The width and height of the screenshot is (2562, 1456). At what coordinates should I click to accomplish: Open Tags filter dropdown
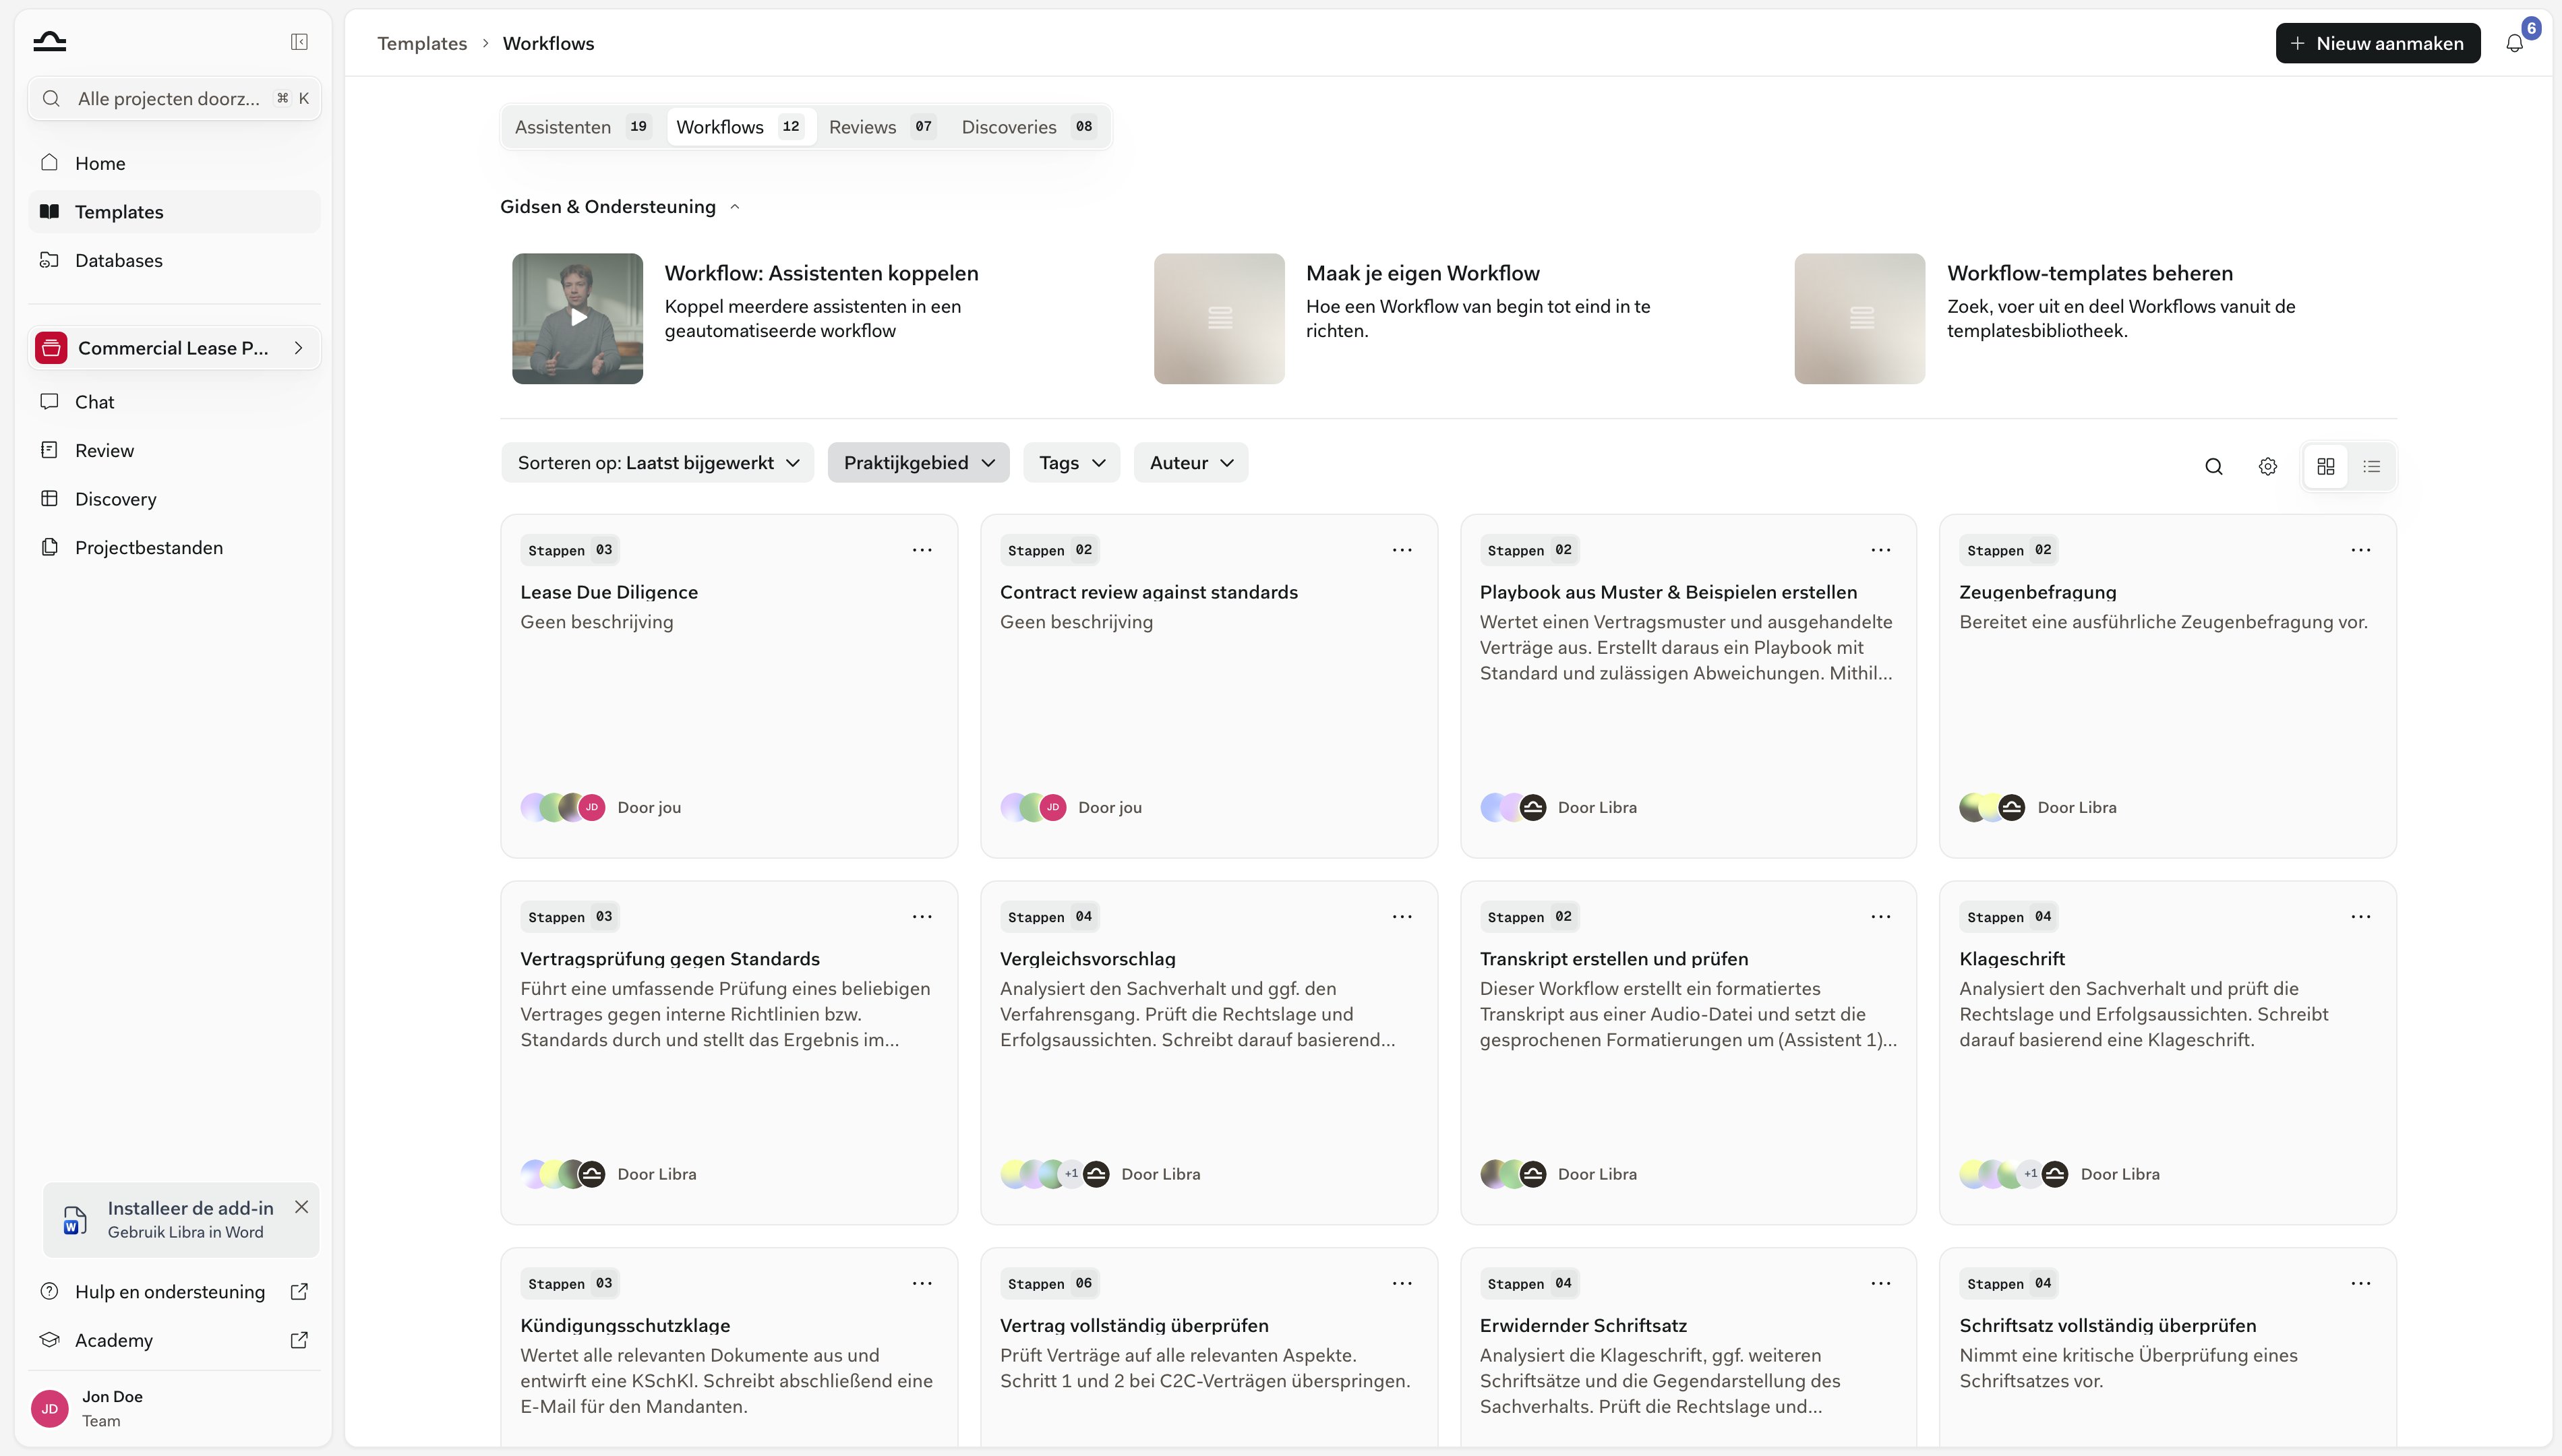tap(1071, 463)
